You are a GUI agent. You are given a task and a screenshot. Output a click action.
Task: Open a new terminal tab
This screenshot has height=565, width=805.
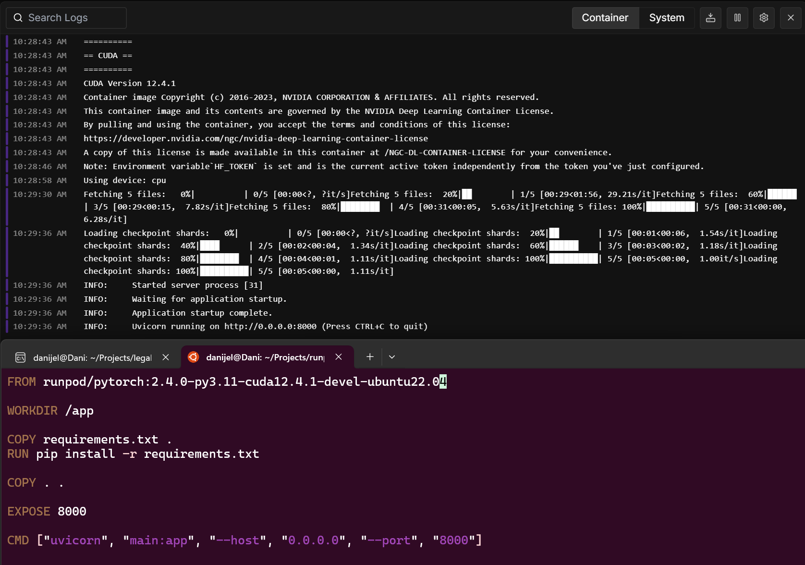click(370, 357)
